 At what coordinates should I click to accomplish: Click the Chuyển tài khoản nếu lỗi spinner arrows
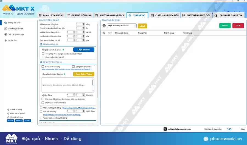point(84,28)
